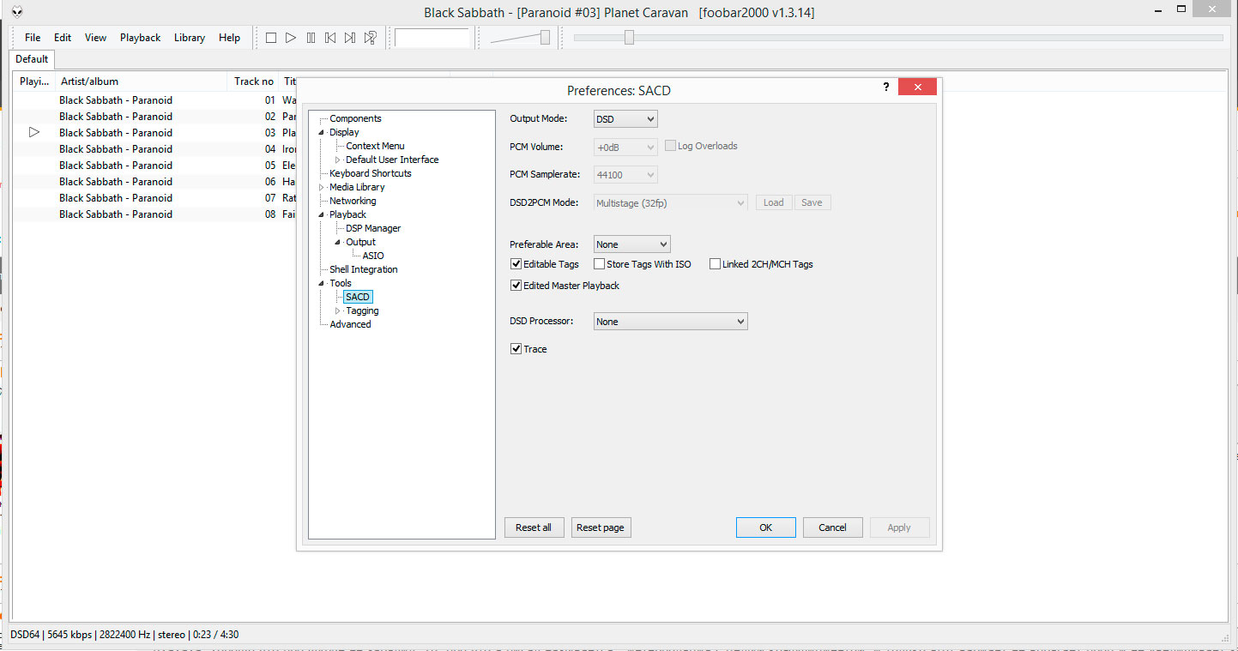Click the Track no column header
Viewport: 1238px width, 651px height.
tap(254, 81)
